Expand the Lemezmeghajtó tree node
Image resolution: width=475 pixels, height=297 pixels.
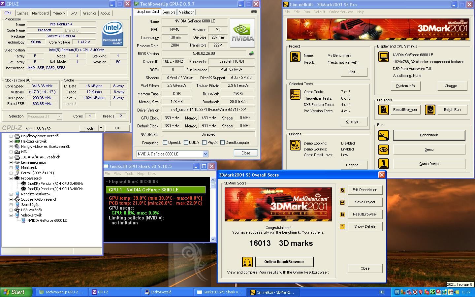click(11, 162)
